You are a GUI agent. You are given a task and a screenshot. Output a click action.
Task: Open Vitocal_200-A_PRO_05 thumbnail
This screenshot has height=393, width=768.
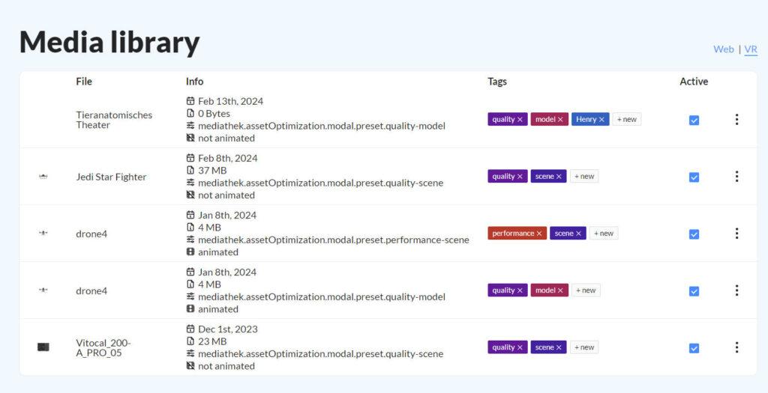pyautogui.click(x=43, y=347)
